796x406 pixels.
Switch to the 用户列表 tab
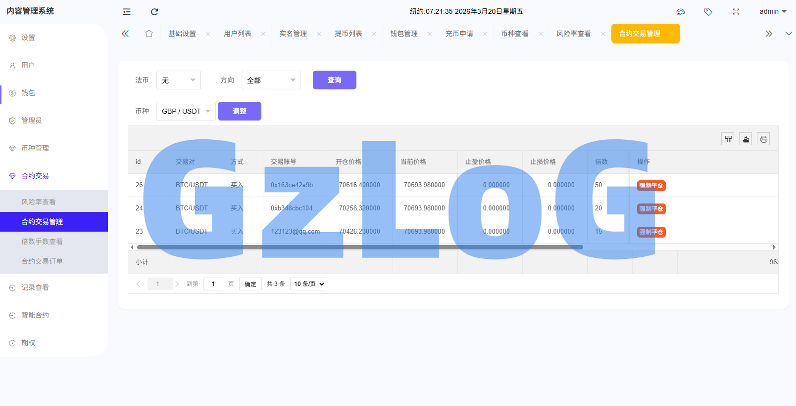[238, 34]
